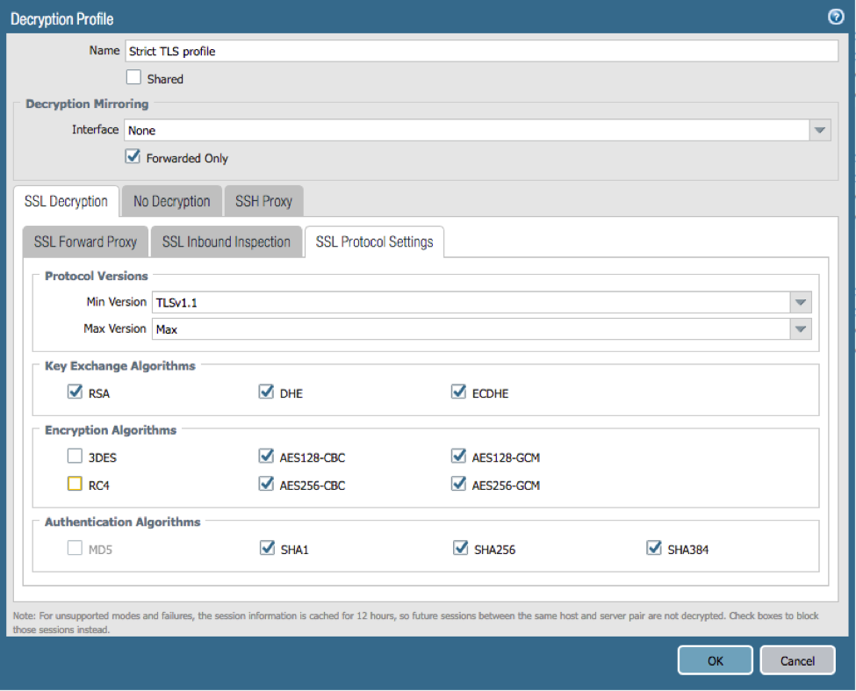856x691 pixels.
Task: Uncheck the Forwarded Only checkbox
Action: point(133,157)
